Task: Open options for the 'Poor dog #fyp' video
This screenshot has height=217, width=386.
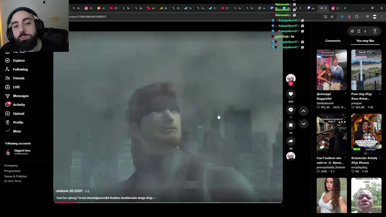Action: (380, 94)
